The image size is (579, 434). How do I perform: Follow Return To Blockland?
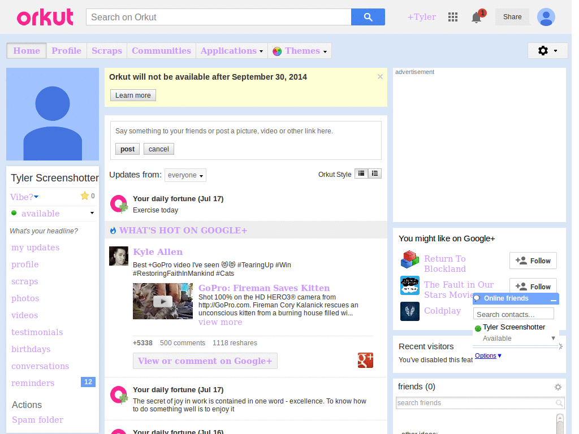[x=533, y=261]
